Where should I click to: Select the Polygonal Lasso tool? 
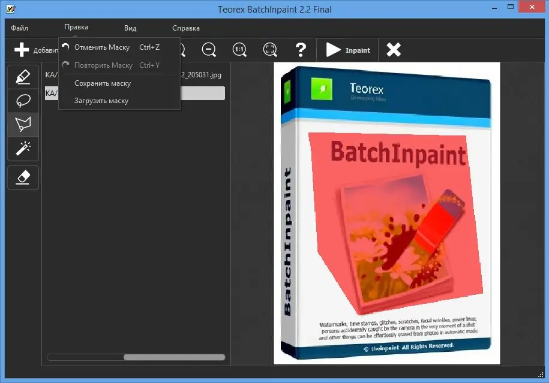pyautogui.click(x=23, y=125)
